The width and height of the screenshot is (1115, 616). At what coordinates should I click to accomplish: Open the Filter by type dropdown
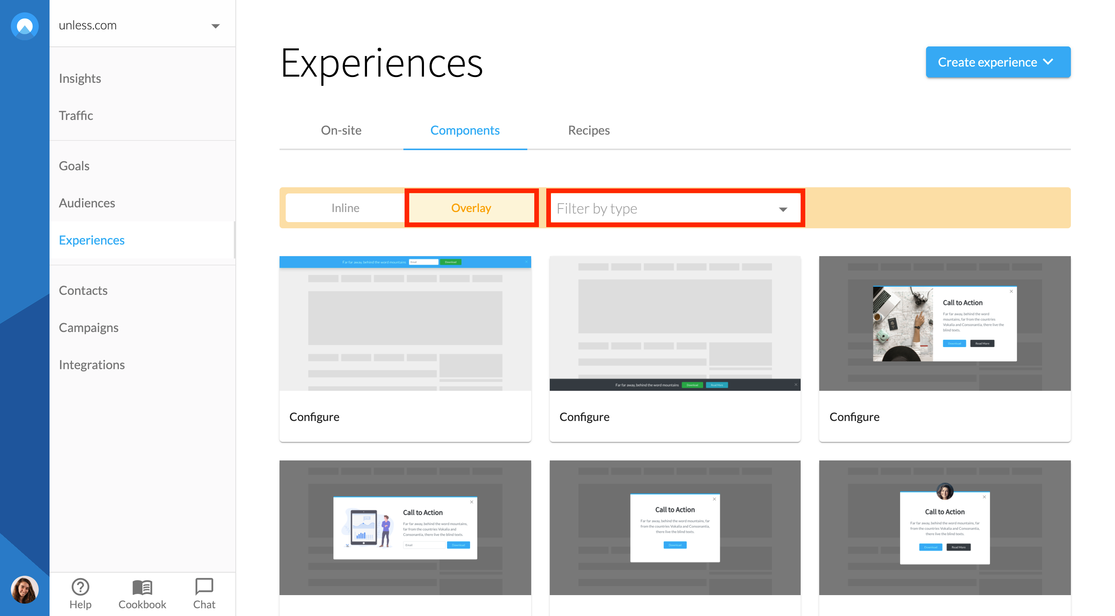point(675,209)
